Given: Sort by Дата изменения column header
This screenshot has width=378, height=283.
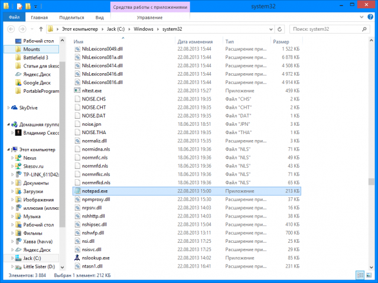Looking at the screenshot, I should (199, 41).
